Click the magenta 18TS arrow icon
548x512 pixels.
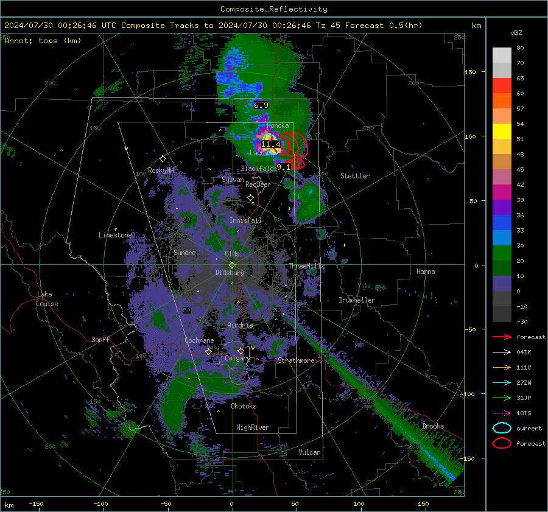coord(502,413)
